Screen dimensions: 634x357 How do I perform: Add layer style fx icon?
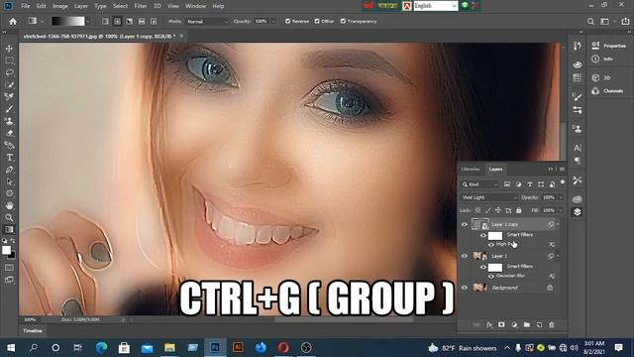[x=489, y=324]
